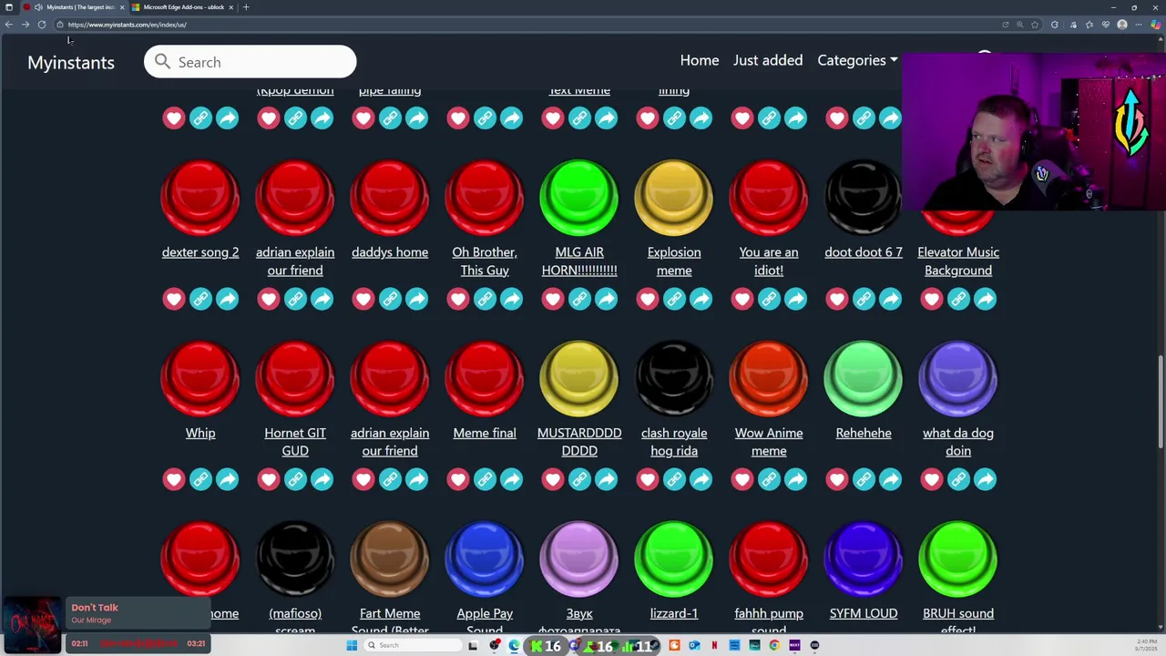
Task: Copy link of clash royale hog rida
Action: [x=674, y=479]
